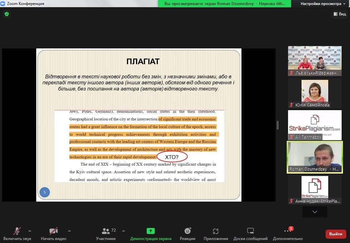Open the Участники participants panel
Screen dimensions: 350x243
(x=106, y=233)
